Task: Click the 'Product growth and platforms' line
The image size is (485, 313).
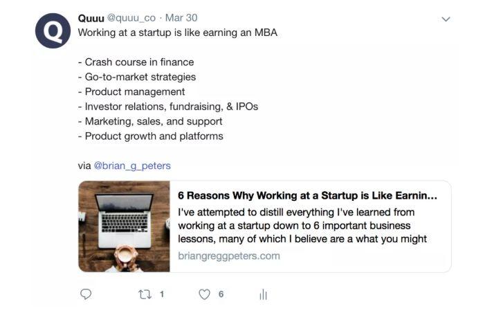Action: tap(151, 136)
